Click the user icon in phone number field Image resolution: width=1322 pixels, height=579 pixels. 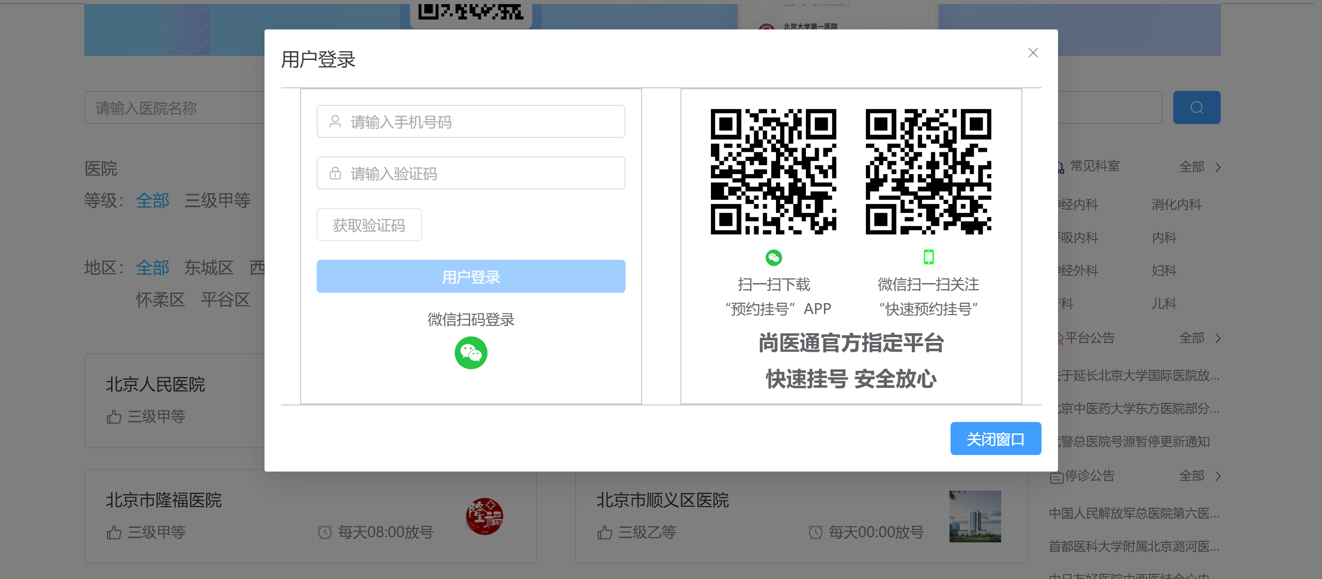(335, 121)
